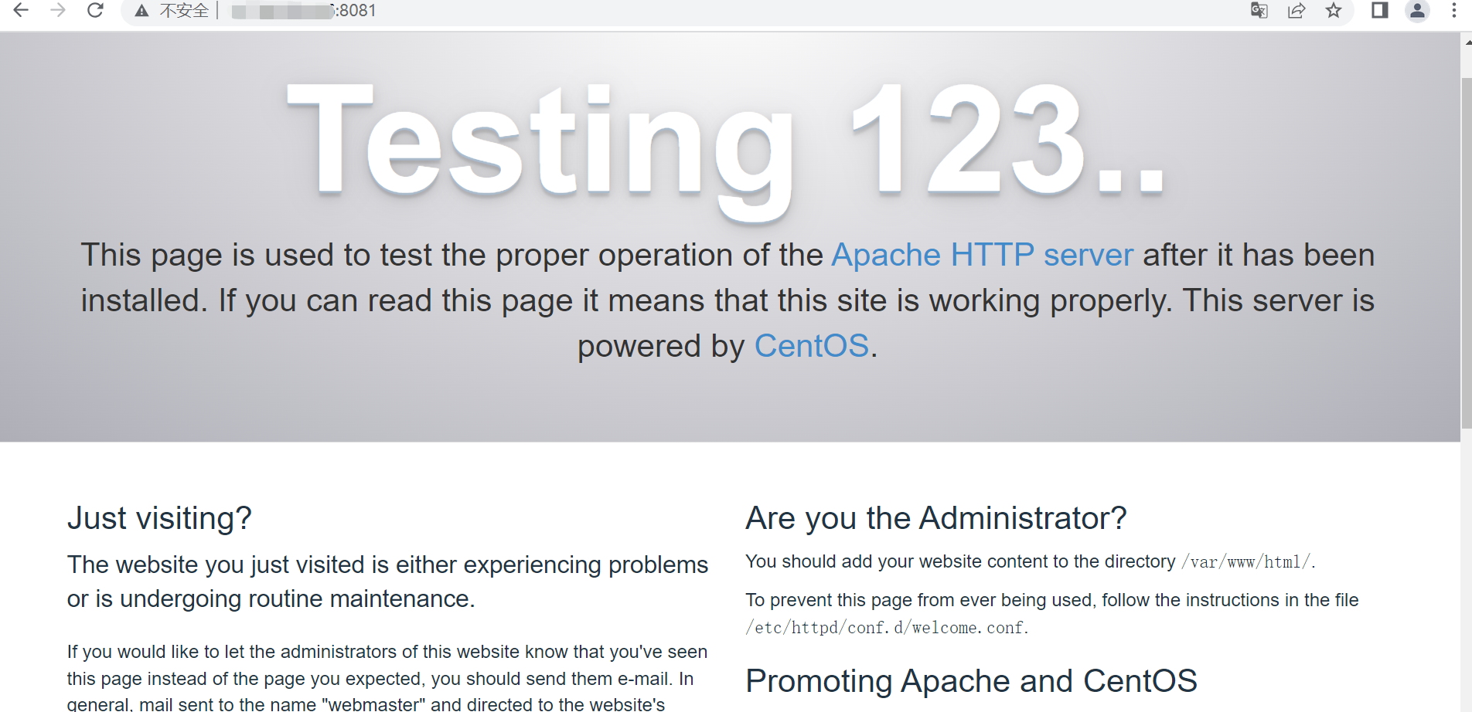This screenshot has width=1472, height=712.
Task: Open the user profile avatar
Action: pos(1417,10)
